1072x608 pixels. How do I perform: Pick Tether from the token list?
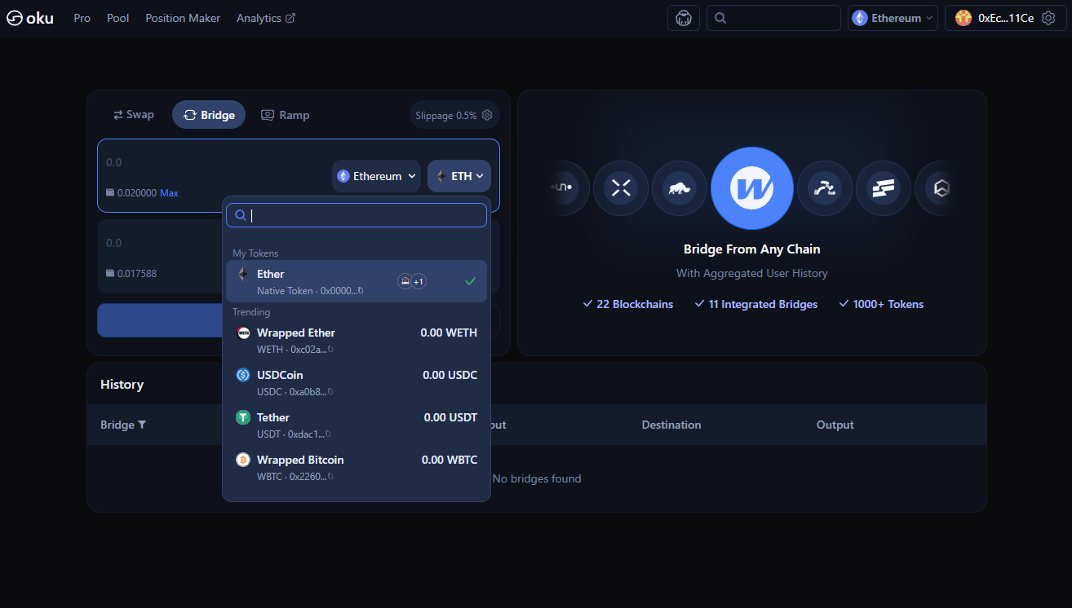357,425
